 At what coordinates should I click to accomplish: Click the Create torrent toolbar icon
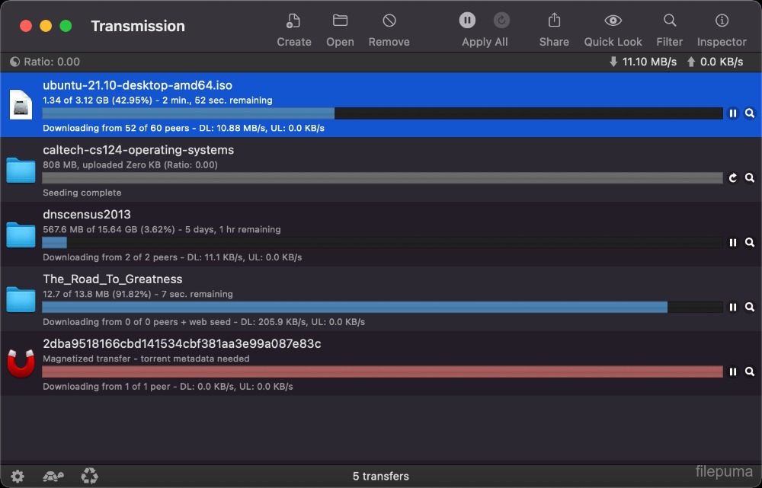(293, 21)
